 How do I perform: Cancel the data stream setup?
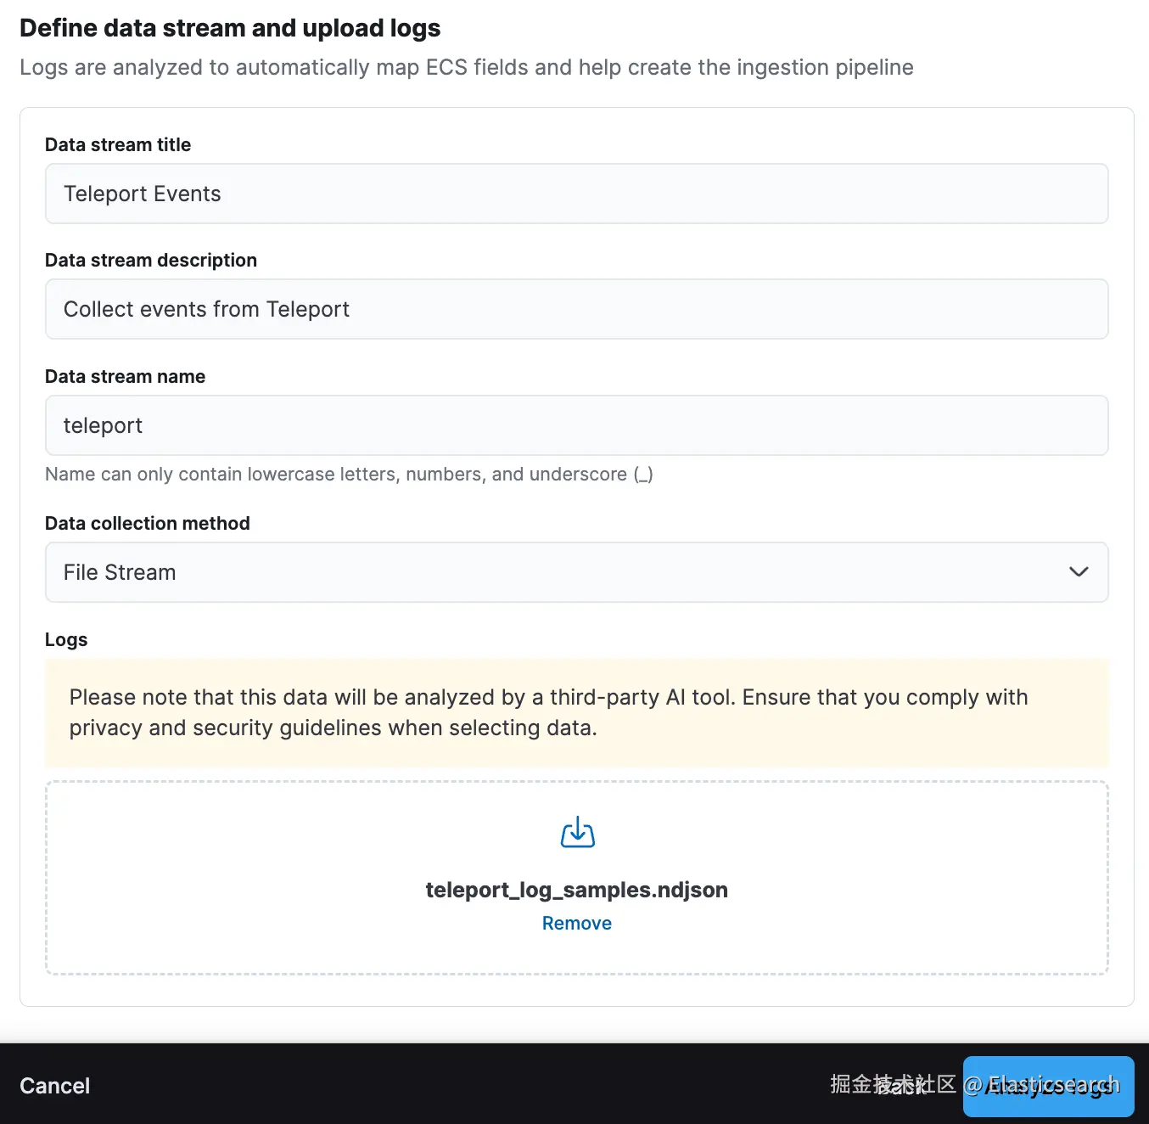tap(54, 1086)
